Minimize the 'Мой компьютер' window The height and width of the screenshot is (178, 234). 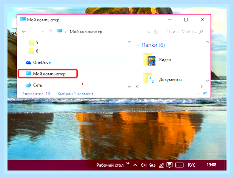coord(170,20)
